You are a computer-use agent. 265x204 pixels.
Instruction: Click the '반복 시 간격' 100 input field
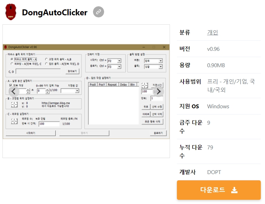49,124
